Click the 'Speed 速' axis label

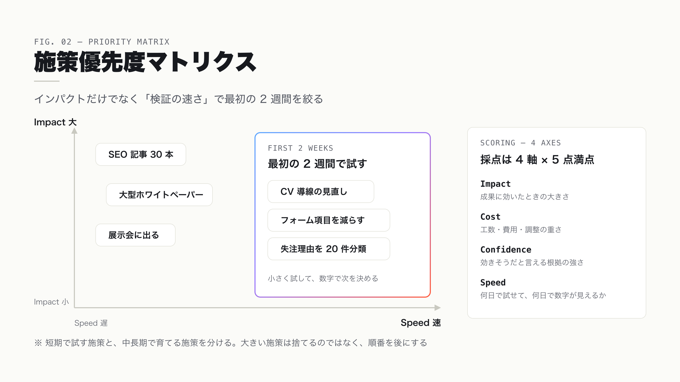coord(421,323)
